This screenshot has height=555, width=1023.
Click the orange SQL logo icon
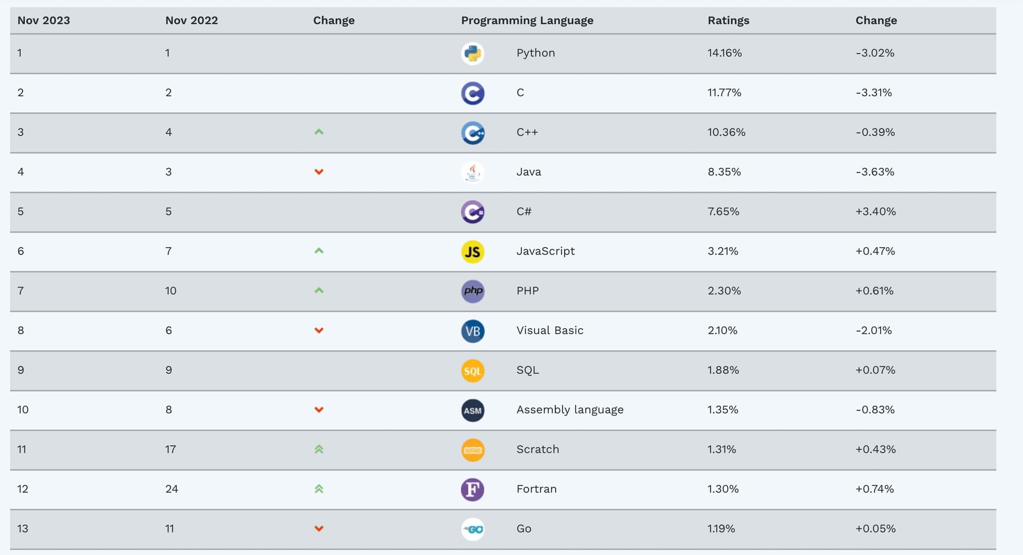tap(473, 371)
